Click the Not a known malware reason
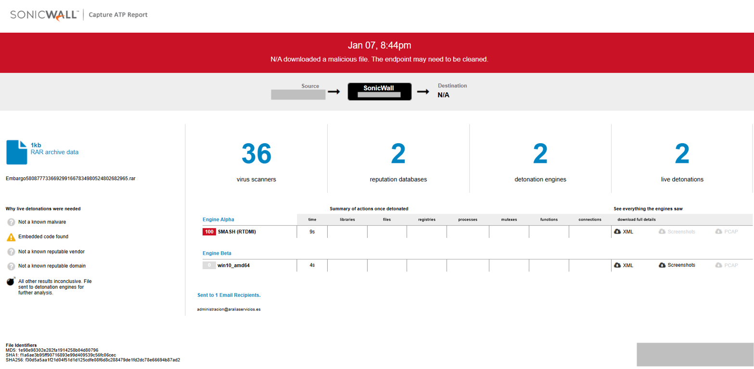The height and width of the screenshot is (369, 754). point(42,222)
